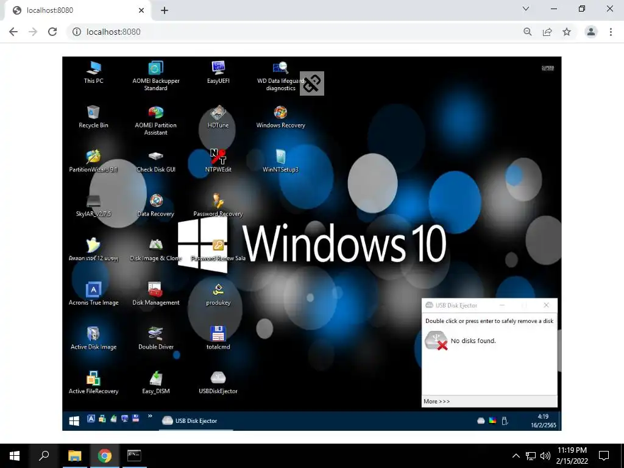Open AOMEI Backupper Standard icon
The image size is (624, 468).
[155, 76]
